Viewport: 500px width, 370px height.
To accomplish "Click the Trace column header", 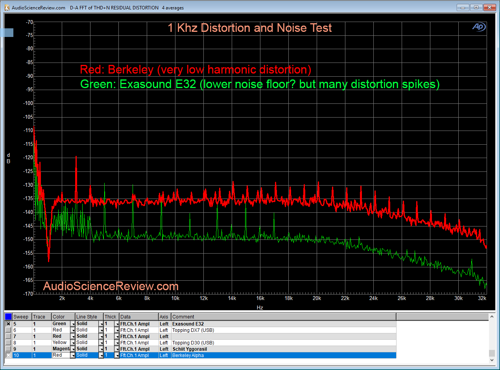I will 42,317.
